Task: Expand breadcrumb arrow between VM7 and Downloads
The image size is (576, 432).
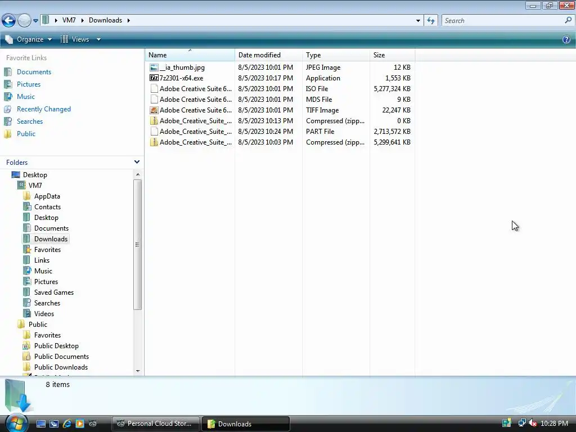Action: [82, 20]
